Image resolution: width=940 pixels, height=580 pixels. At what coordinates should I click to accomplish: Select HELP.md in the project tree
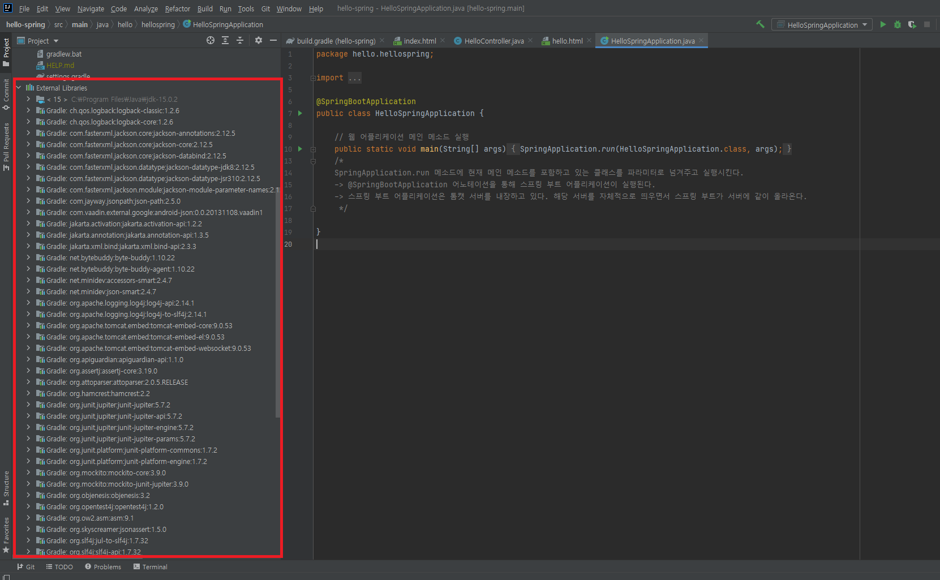click(x=60, y=65)
